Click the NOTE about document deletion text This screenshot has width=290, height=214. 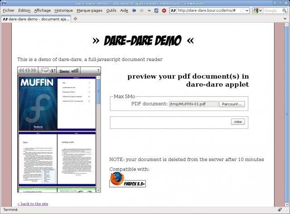[x=187, y=159]
